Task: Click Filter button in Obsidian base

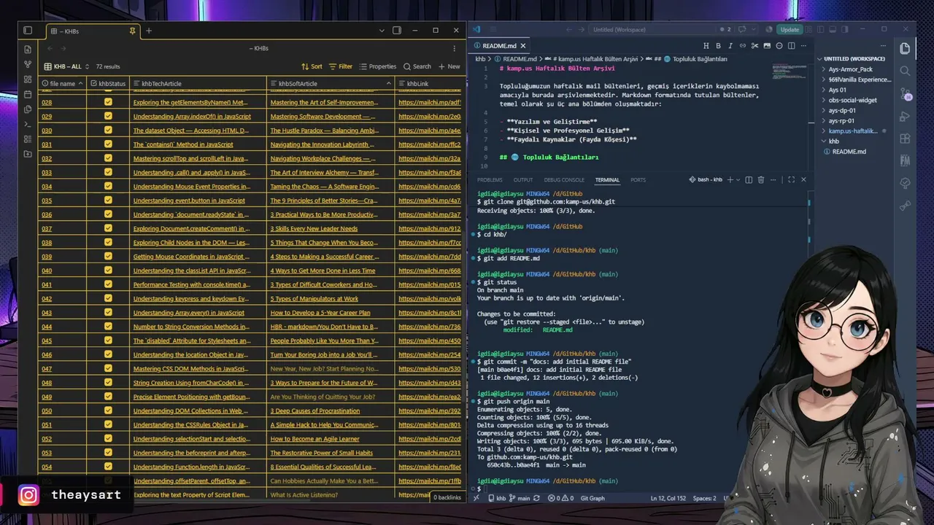Action: 341,66
